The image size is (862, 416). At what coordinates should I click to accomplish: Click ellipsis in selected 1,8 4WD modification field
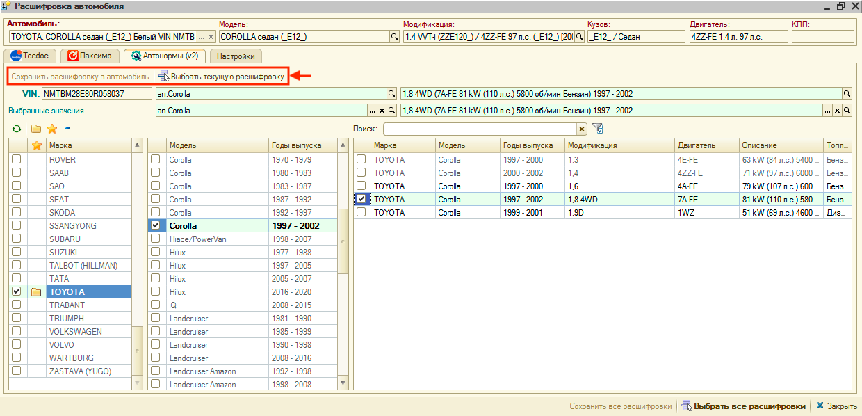[827, 111]
